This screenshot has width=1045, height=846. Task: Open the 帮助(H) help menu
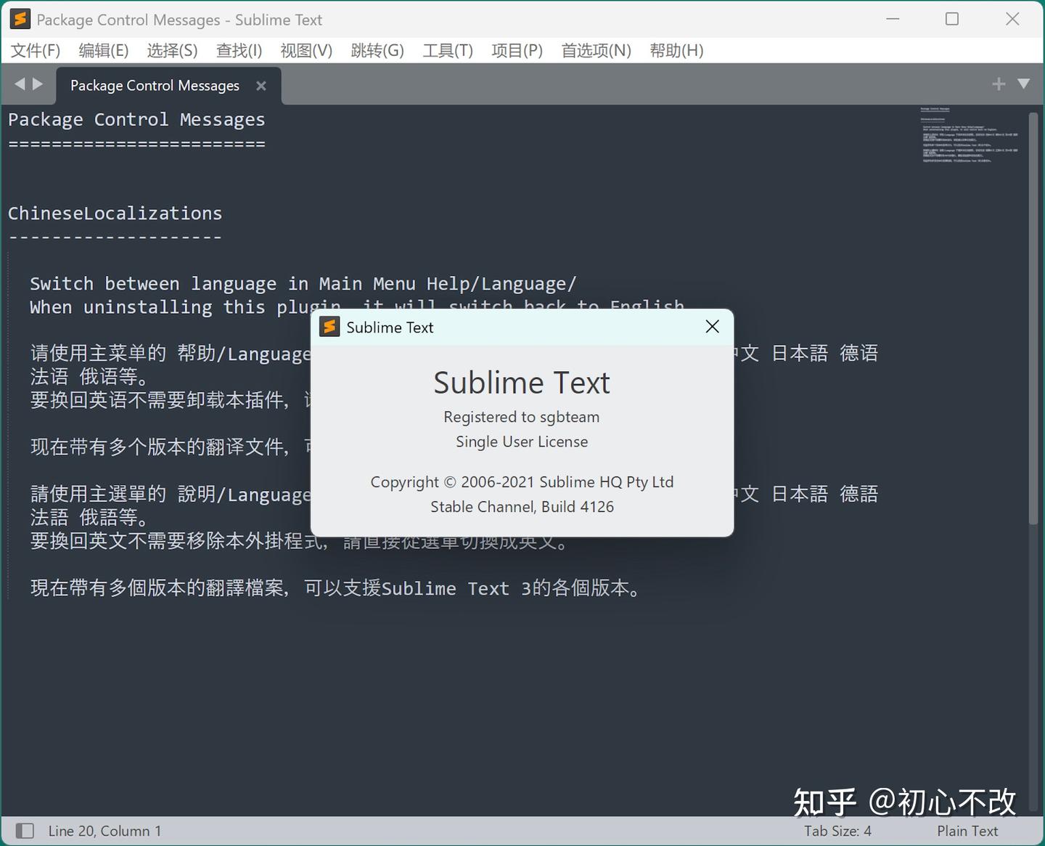pos(676,50)
